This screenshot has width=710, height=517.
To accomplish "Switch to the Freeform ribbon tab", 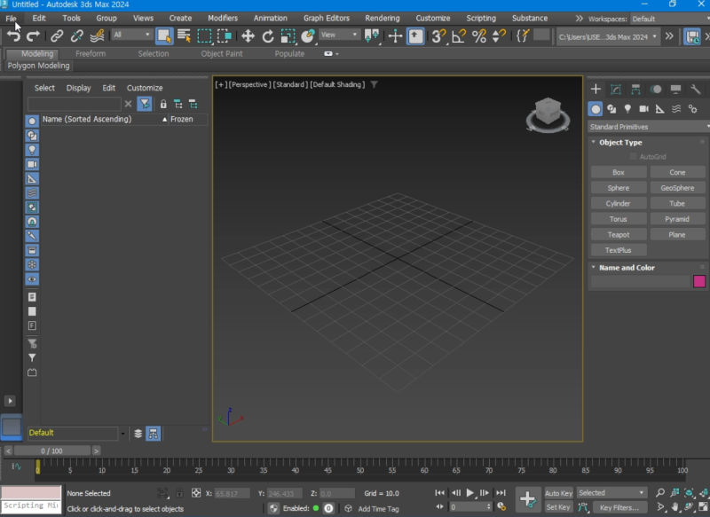I will pyautogui.click(x=91, y=53).
